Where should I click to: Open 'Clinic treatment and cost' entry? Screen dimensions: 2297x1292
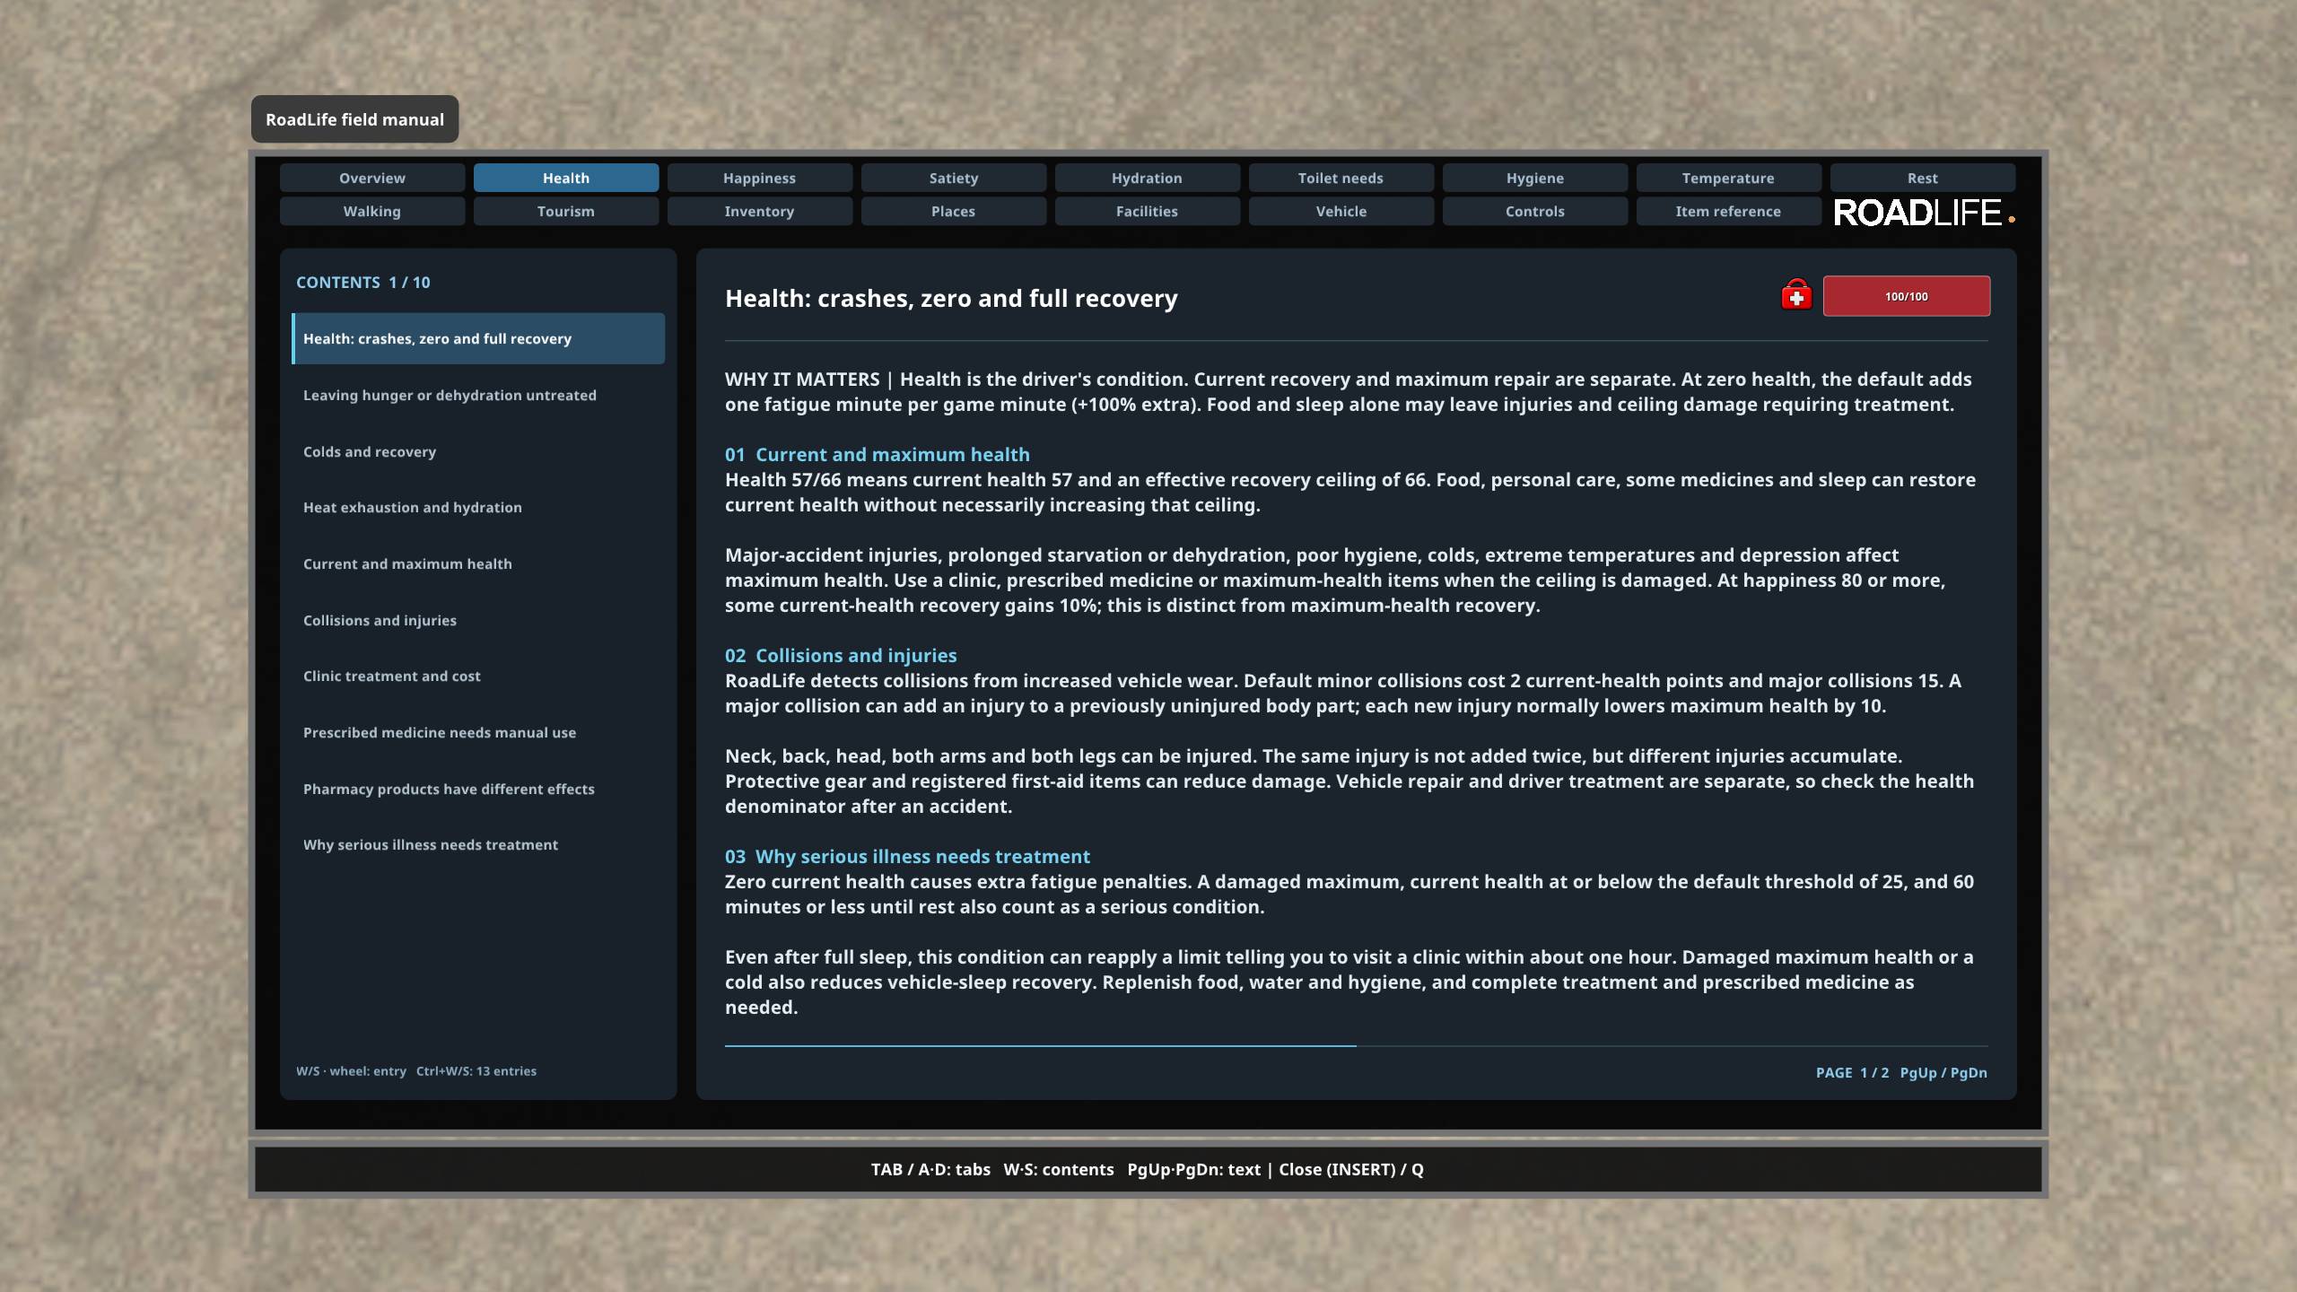pyautogui.click(x=478, y=676)
